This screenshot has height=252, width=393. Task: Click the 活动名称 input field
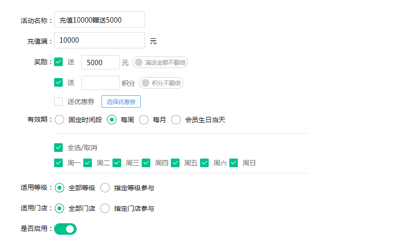100,20
